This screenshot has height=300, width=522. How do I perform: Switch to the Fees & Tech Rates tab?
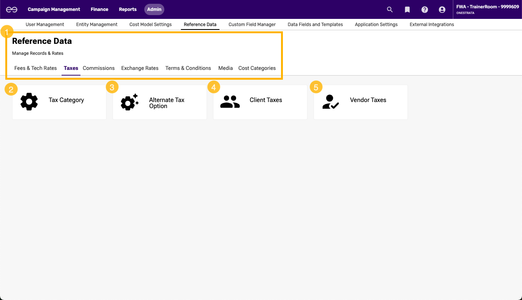(x=36, y=68)
